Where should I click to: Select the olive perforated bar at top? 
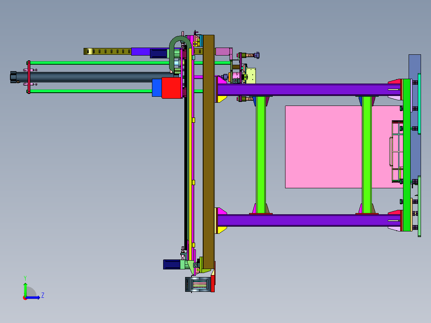click(108, 52)
